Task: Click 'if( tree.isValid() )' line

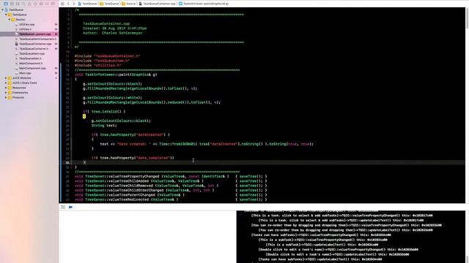Action: (104, 112)
